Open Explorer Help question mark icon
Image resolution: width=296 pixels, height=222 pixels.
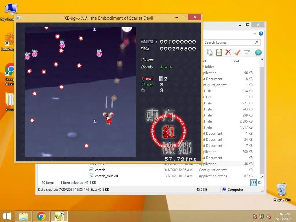click(x=261, y=34)
